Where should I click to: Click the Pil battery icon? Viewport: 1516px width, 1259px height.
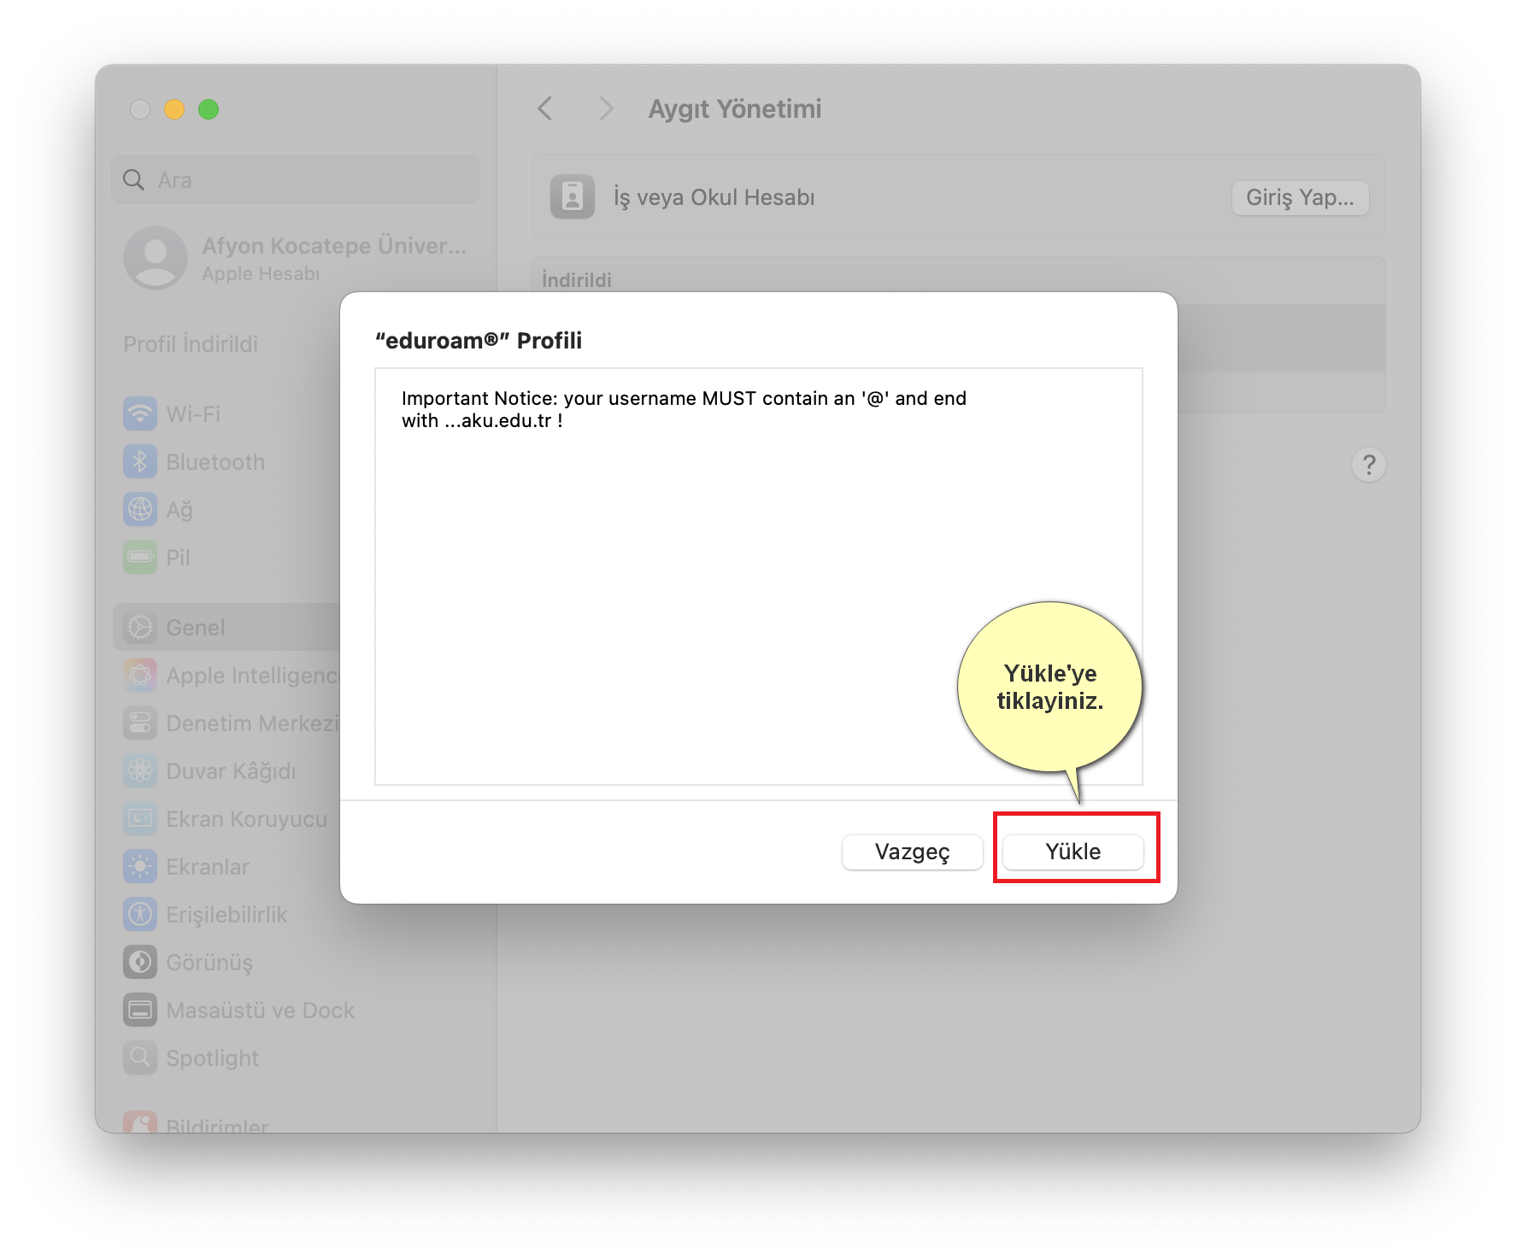click(x=140, y=558)
